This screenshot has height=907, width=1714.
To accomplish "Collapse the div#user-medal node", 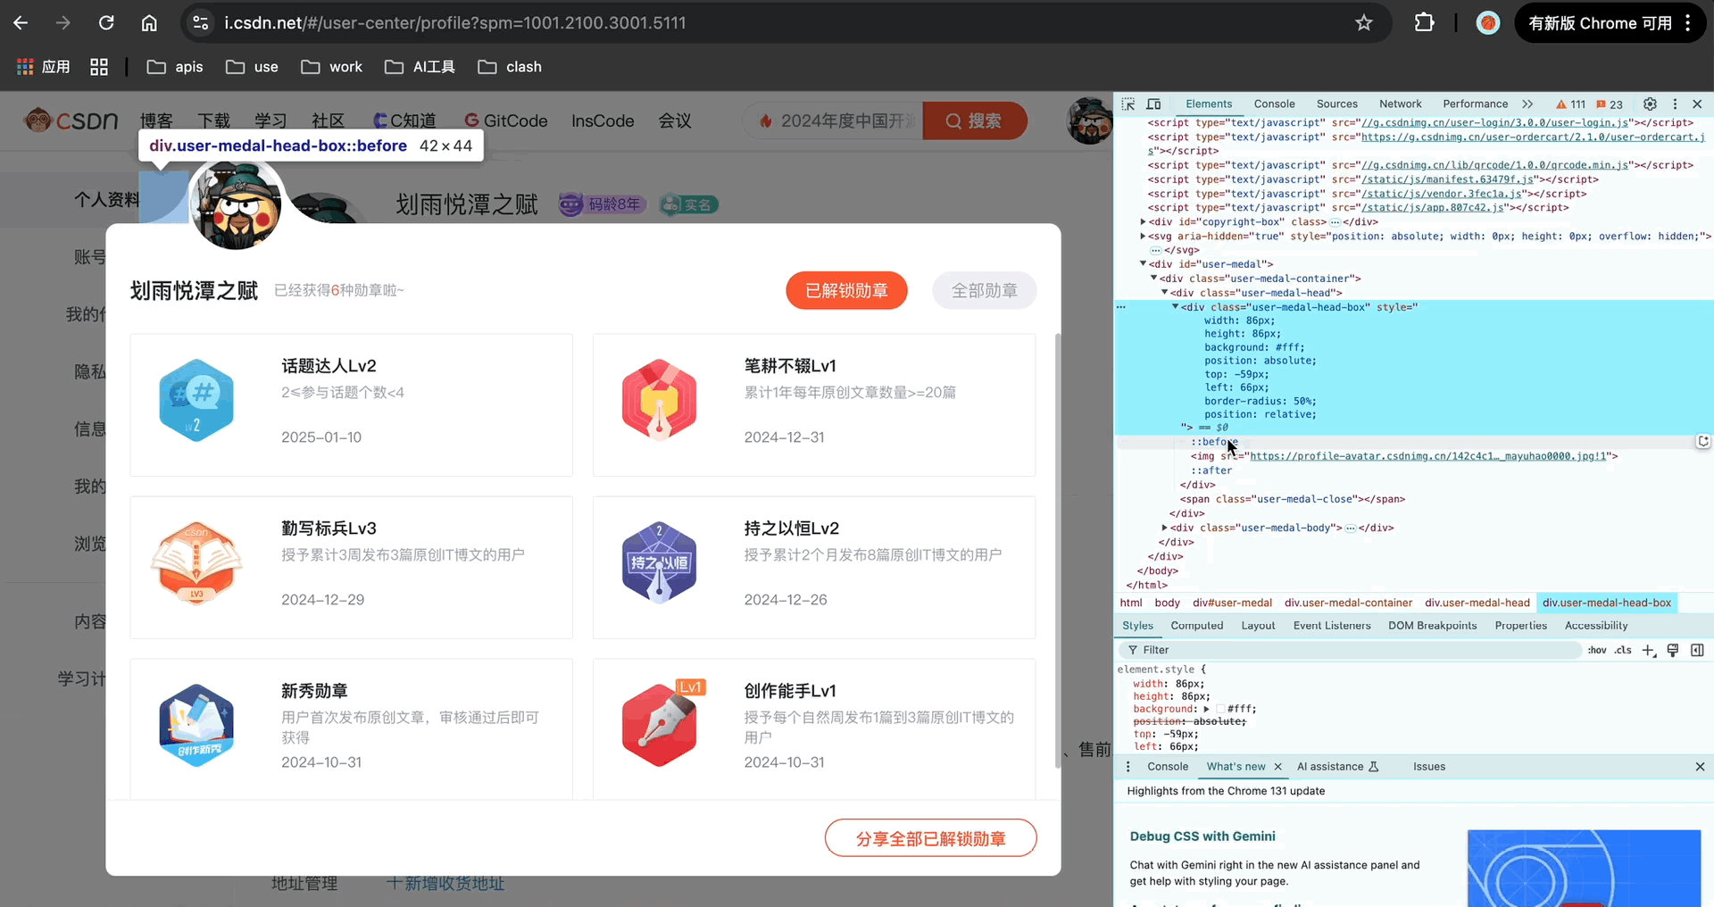I will click(x=1143, y=264).
